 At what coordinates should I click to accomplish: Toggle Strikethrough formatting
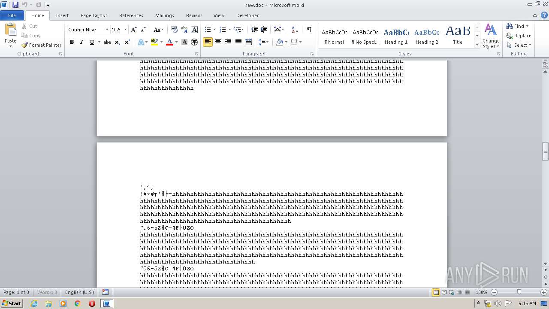[x=107, y=42]
